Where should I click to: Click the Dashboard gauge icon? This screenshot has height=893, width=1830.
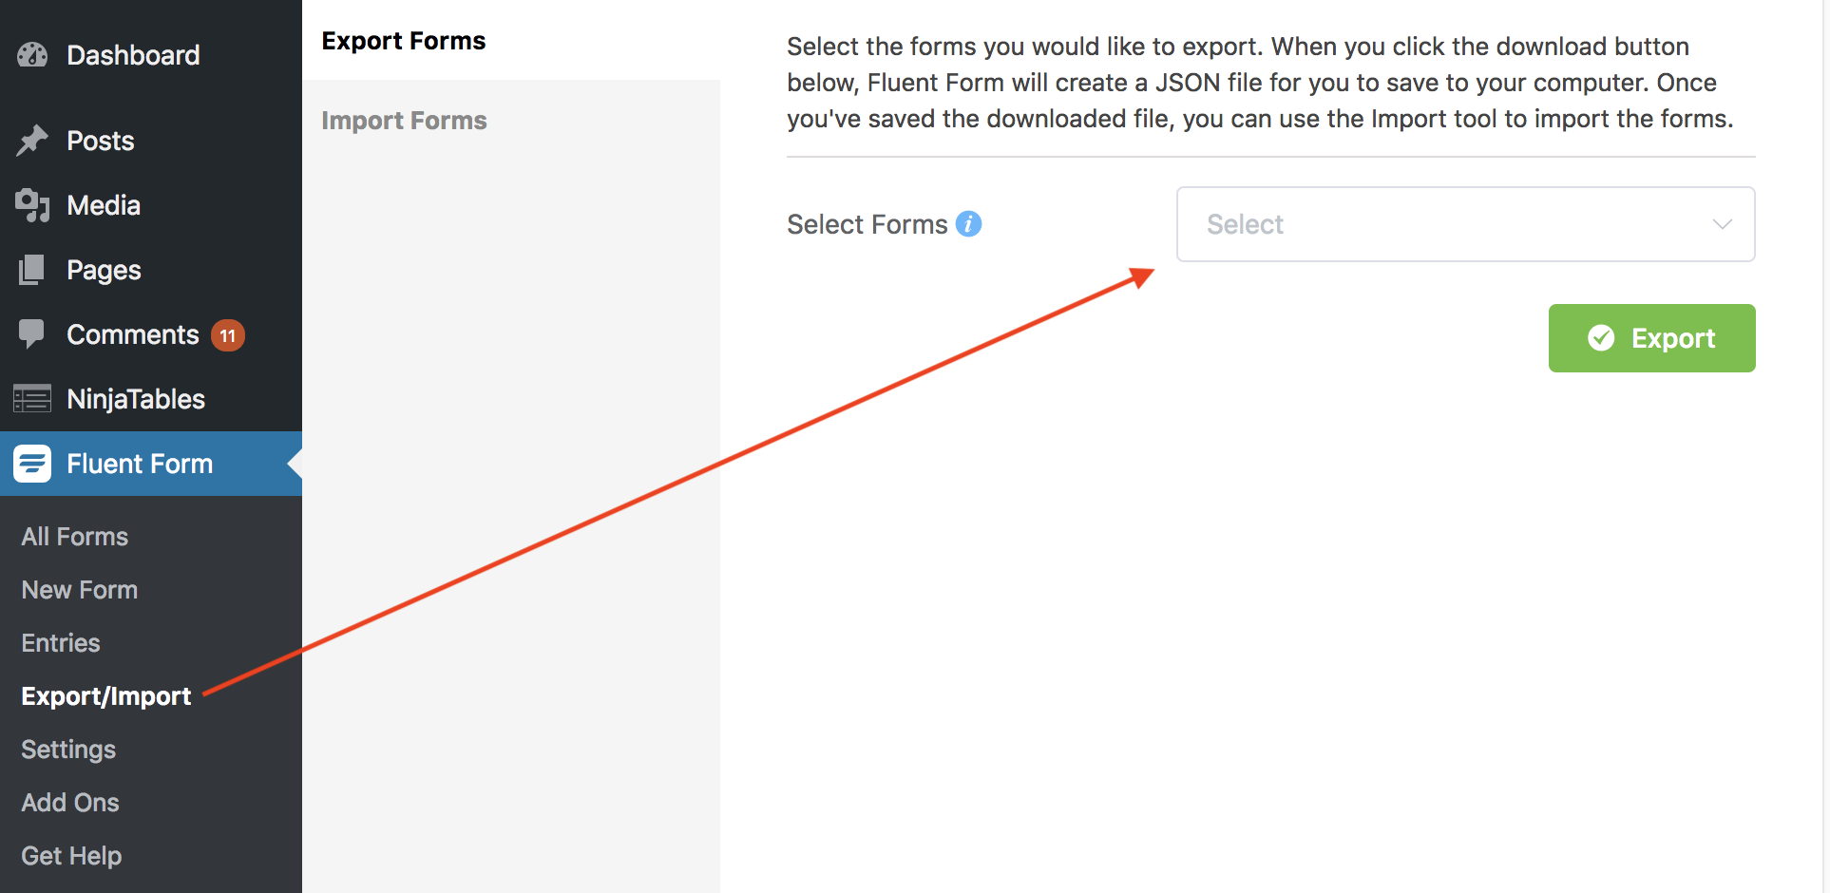[x=32, y=55]
